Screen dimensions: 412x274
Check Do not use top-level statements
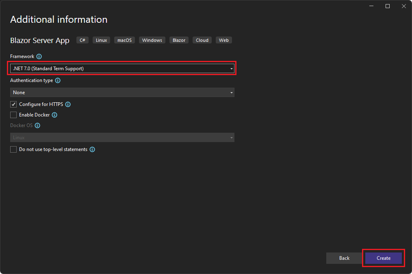tap(13, 149)
